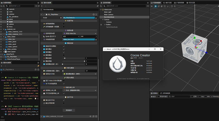
Task: Click the locate asset icon beside video_box.mp4
Action: [96, 40]
